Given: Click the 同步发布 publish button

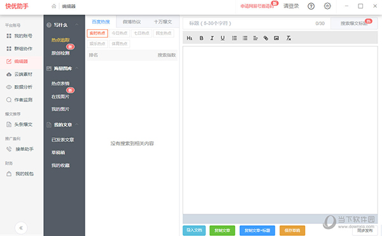Looking at the screenshot, I should 365,230.
